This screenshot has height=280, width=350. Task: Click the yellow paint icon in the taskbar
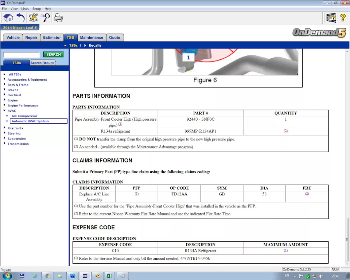pyautogui.click(x=97, y=276)
